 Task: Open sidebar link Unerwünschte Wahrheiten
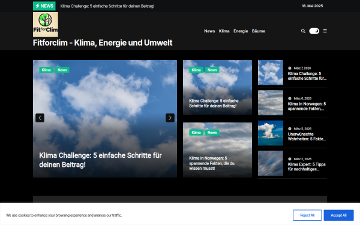(x=307, y=137)
